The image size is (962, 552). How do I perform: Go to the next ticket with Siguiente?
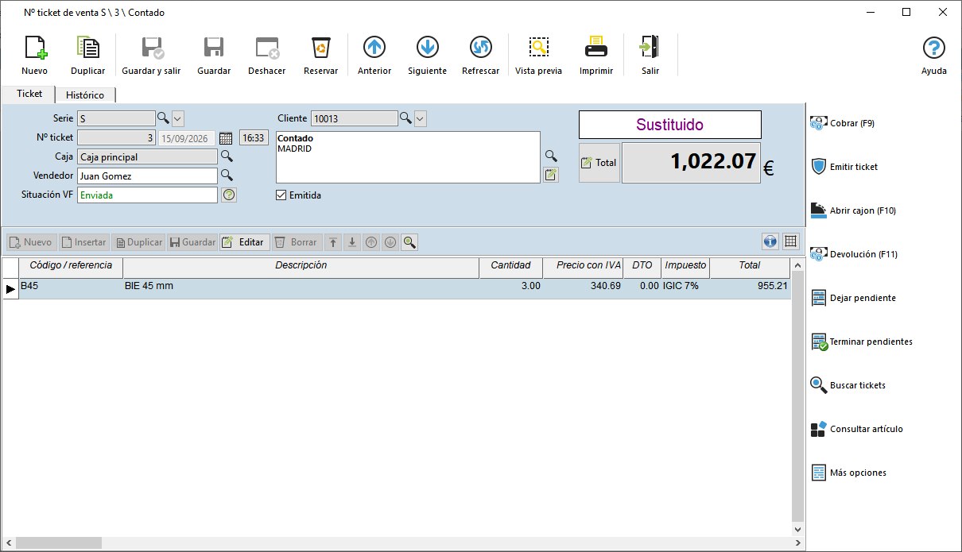427,55
